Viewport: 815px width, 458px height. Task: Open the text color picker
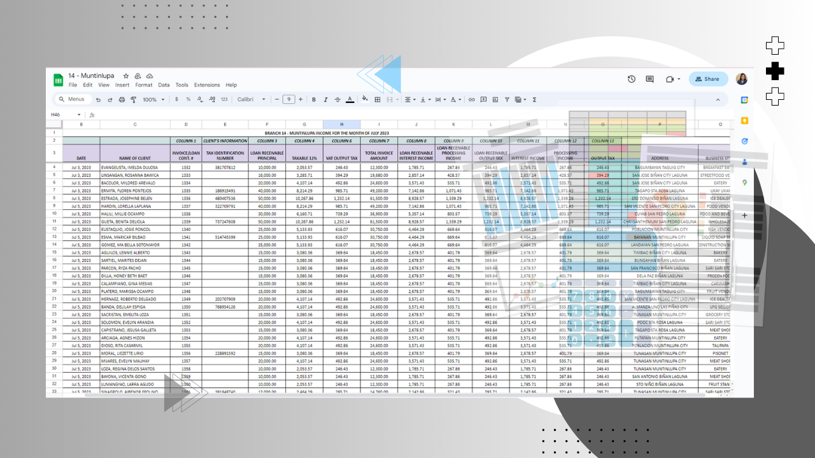[350, 100]
